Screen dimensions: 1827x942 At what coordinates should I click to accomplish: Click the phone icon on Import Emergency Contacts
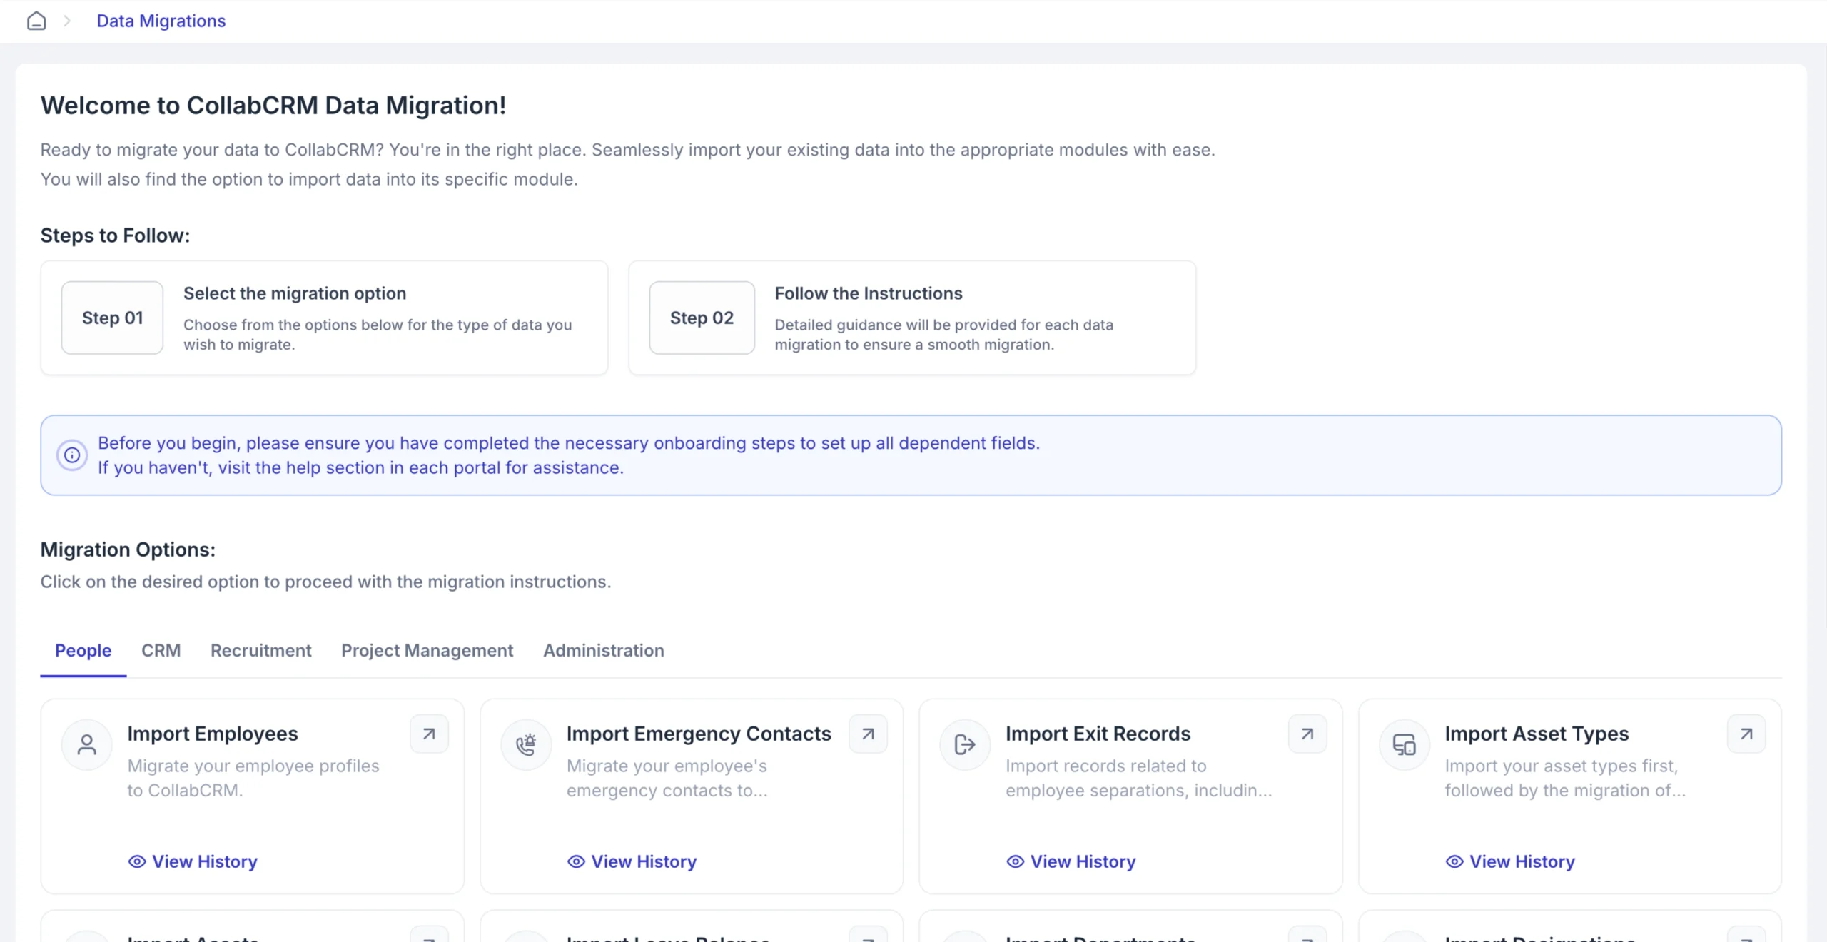(x=526, y=745)
